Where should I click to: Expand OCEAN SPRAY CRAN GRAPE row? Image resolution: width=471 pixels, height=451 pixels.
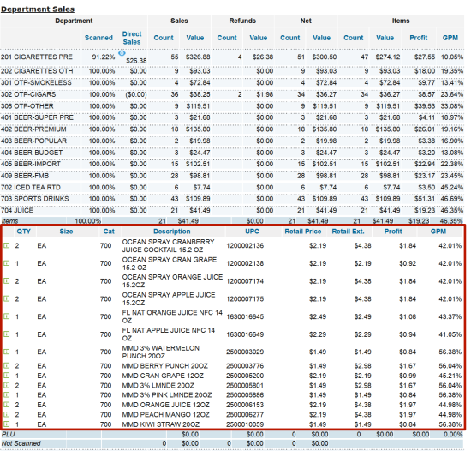coord(7,263)
